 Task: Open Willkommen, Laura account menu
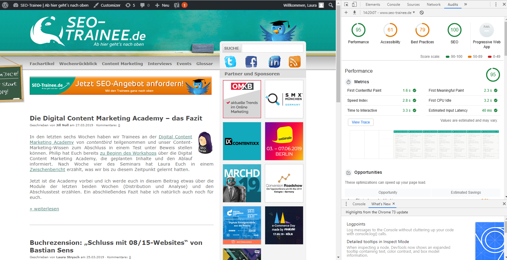coord(303,5)
